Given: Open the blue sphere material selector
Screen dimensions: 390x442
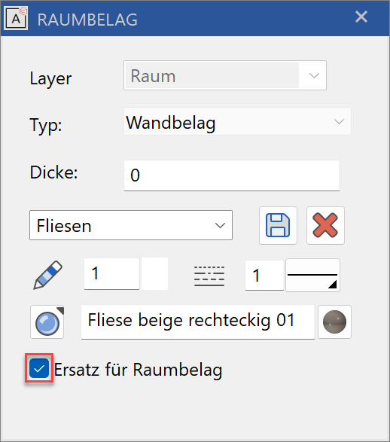Looking at the screenshot, I should click(x=47, y=322).
